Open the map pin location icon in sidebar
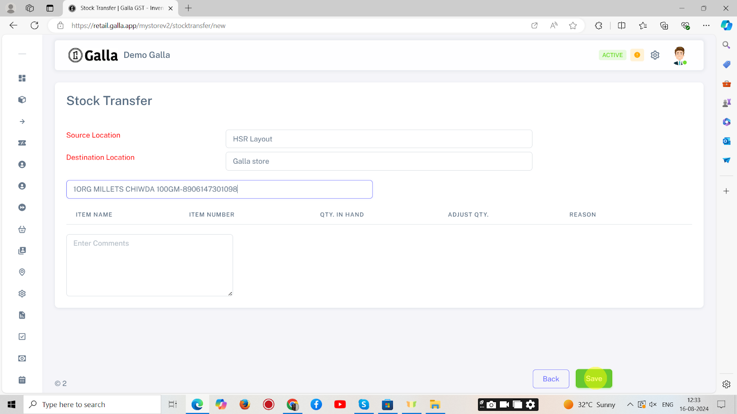This screenshot has height=414, width=737. (x=22, y=272)
